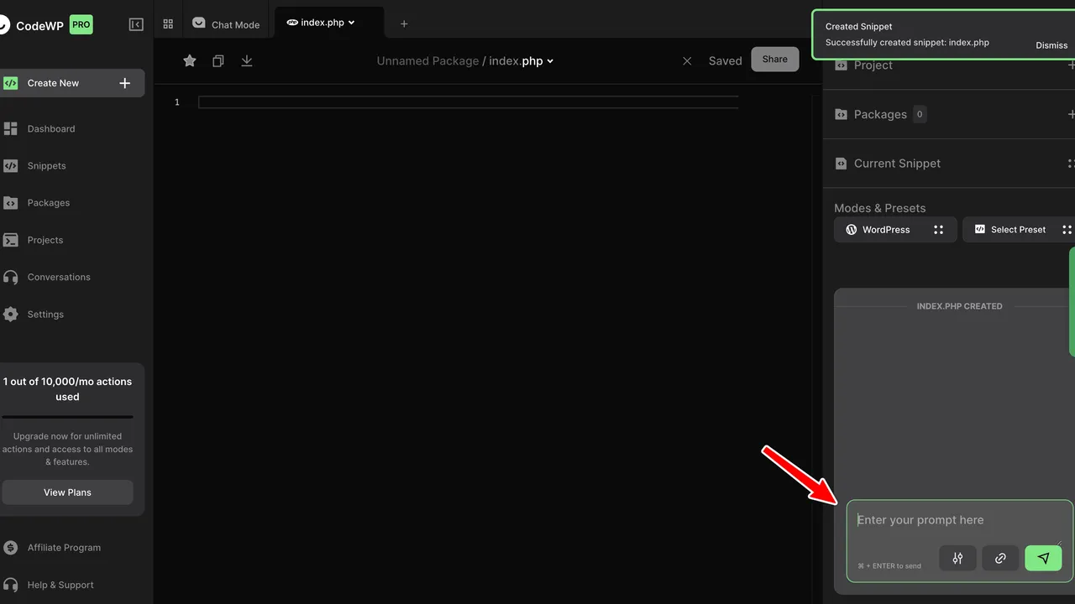Open Snippets from the sidebar
Image resolution: width=1075 pixels, height=604 pixels.
[x=46, y=165]
